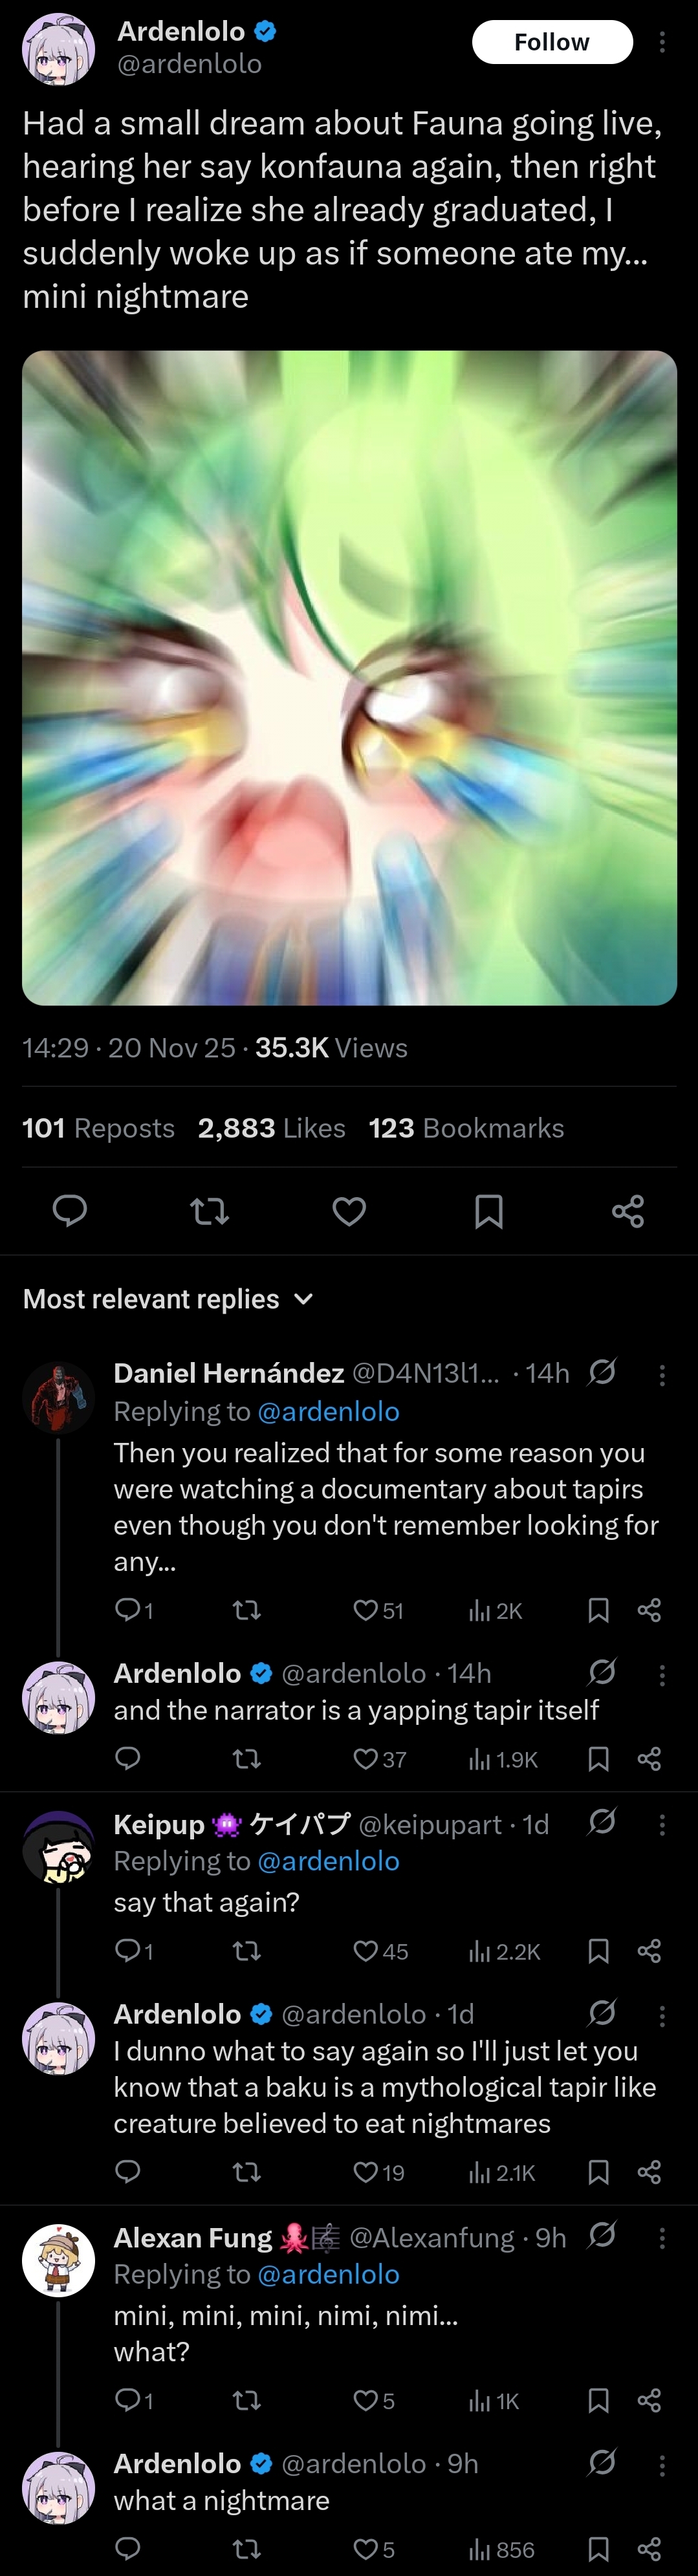Share Keipup's 'say that again?' reply
This screenshot has height=2576, width=698.
coord(649,1951)
